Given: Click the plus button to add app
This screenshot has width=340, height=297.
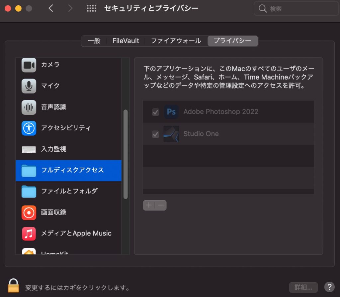Looking at the screenshot, I should coord(149,205).
